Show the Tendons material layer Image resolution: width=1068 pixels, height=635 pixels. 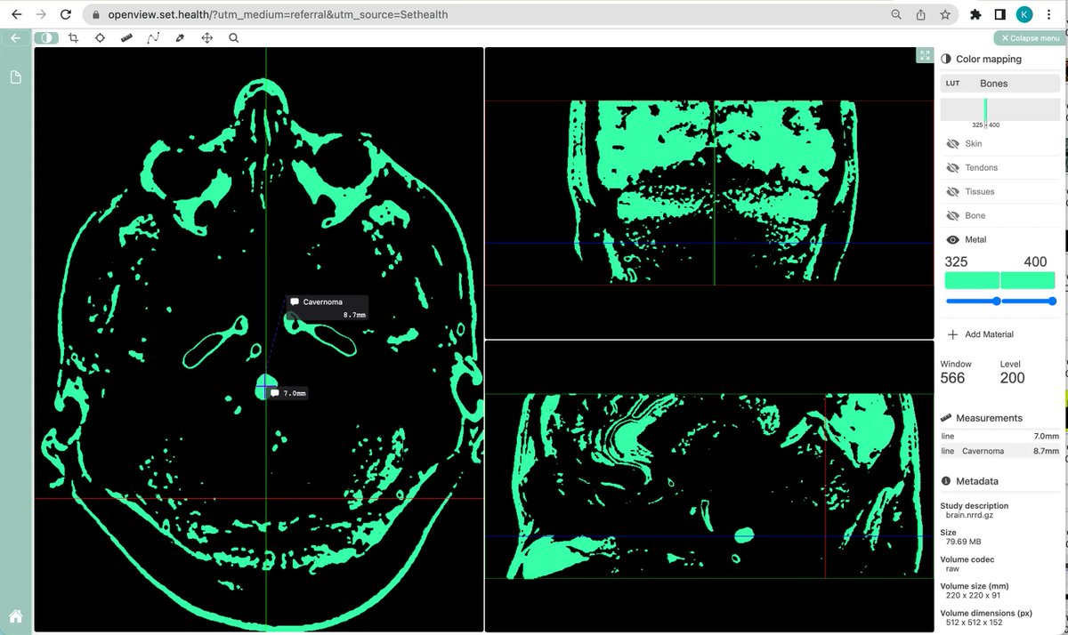coord(951,167)
